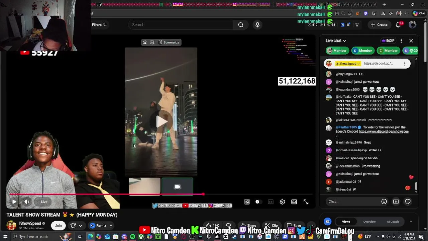Image resolution: width=428 pixels, height=241 pixels.
Task: Click the YouTube search magnifier button
Action: [241, 25]
